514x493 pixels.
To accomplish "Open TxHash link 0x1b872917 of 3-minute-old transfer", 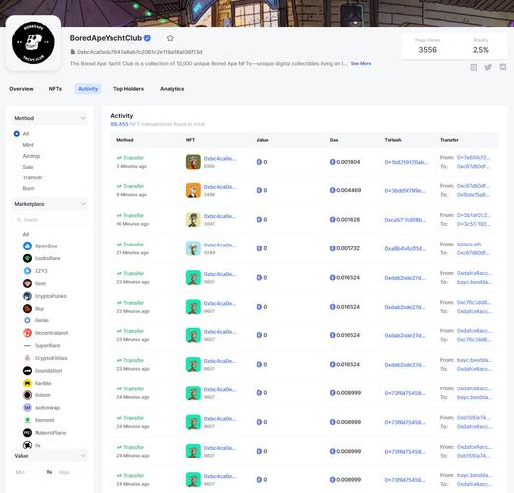I will tap(406, 162).
